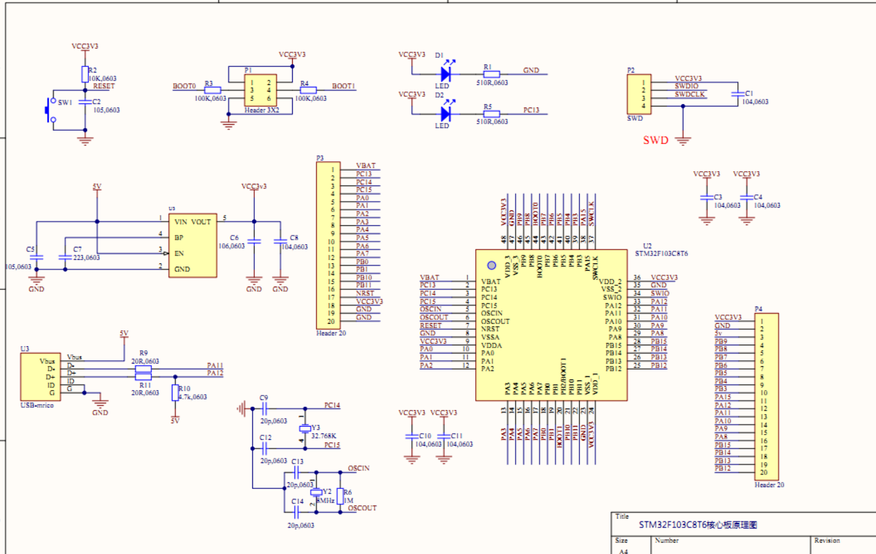
Task: Click the OSCOUT net label near C14
Action: [x=362, y=508]
